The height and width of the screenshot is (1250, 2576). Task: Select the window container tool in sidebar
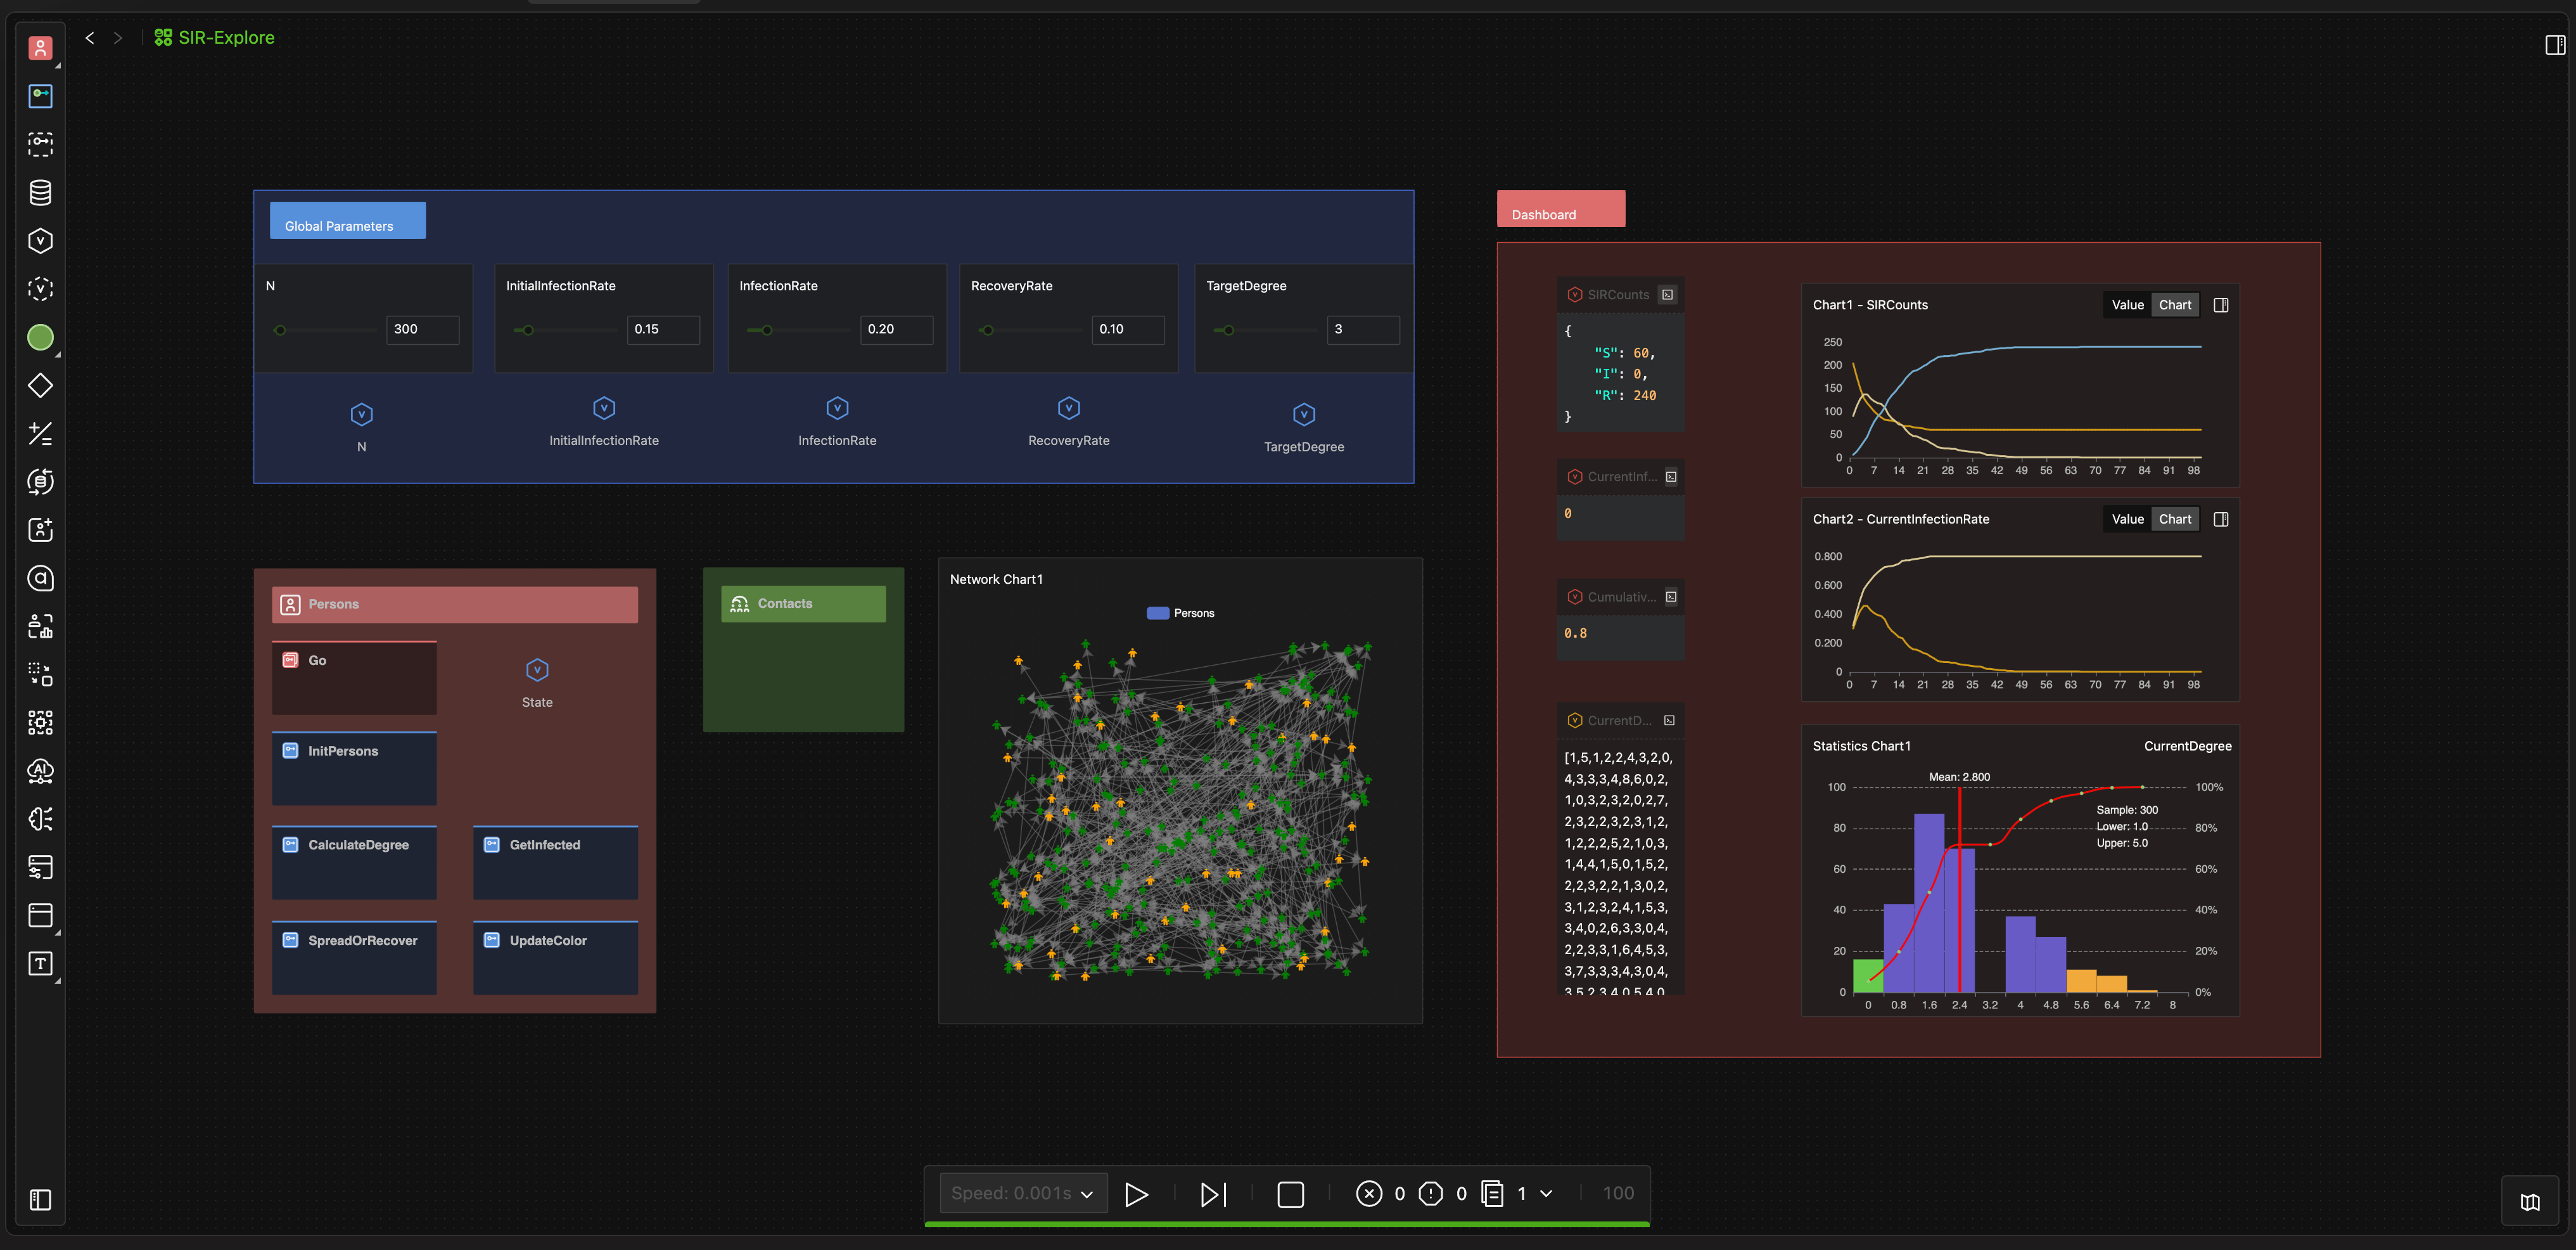(40, 915)
